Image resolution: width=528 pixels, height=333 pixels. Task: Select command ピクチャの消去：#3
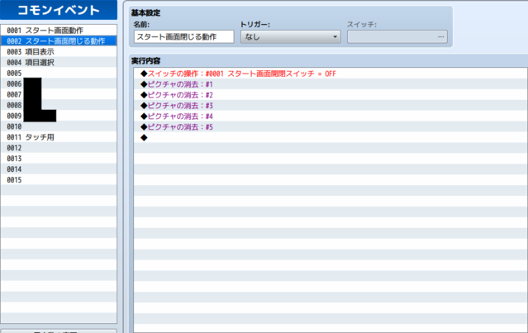click(x=331, y=106)
